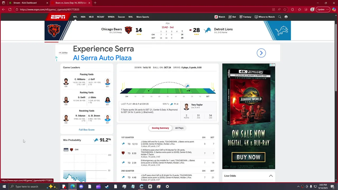Viewport: 338px width, 190px height.
Task: Click the ESPN logo
Action: (x=58, y=17)
